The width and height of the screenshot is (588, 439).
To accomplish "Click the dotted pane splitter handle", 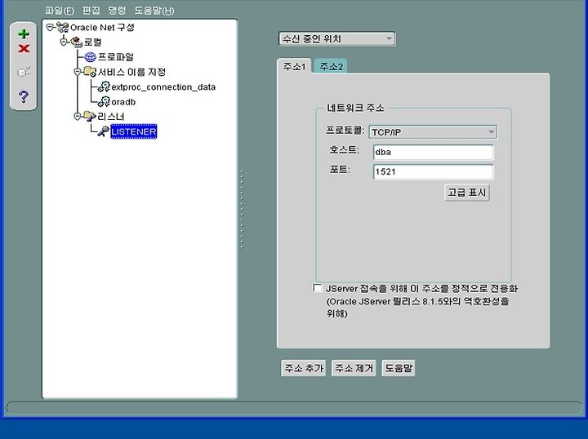I will point(242,209).
